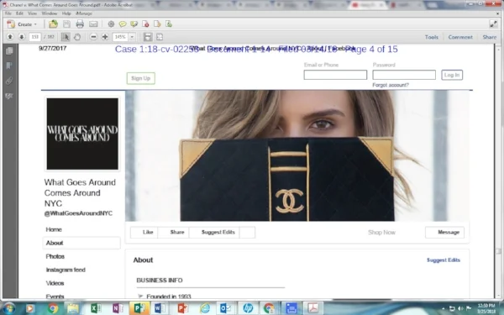Select Instagram feed in page sidebar

coord(66,270)
